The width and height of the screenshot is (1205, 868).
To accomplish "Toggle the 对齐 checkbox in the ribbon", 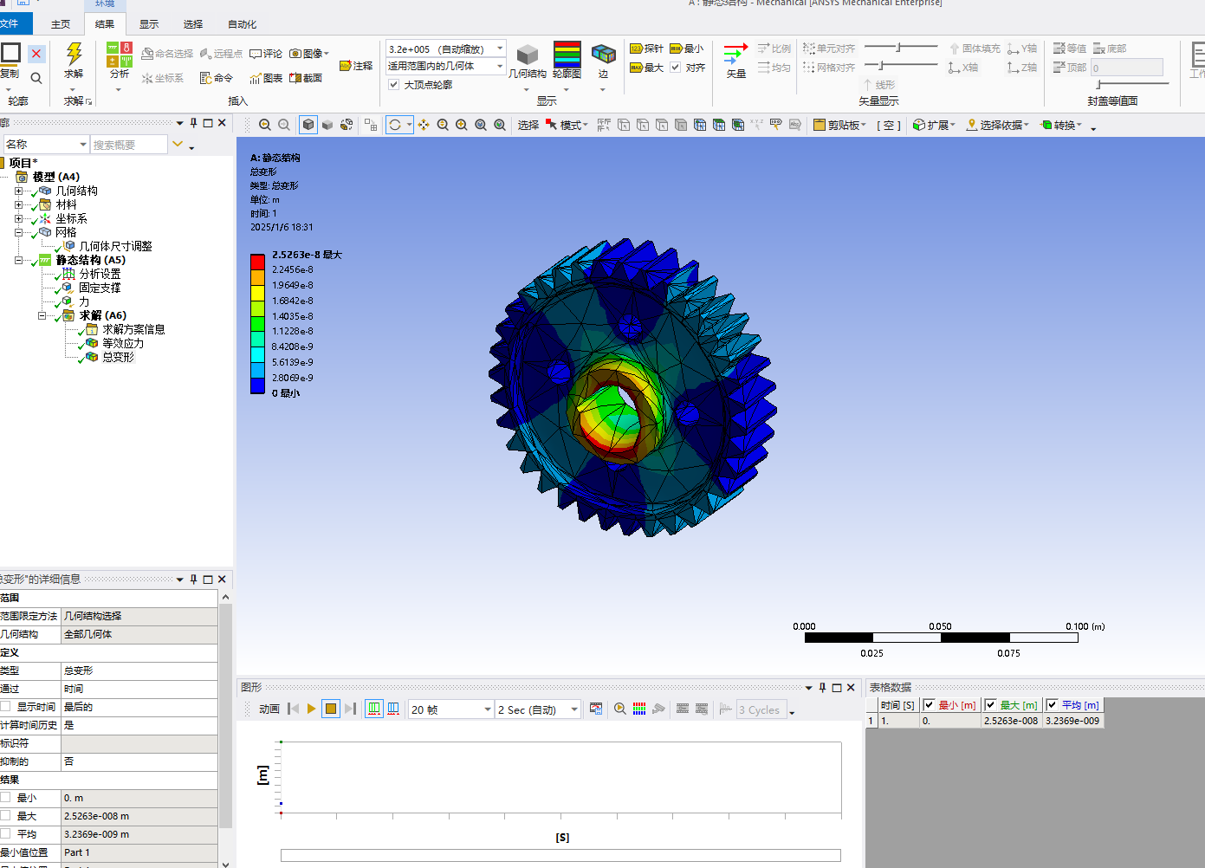I will click(x=675, y=68).
